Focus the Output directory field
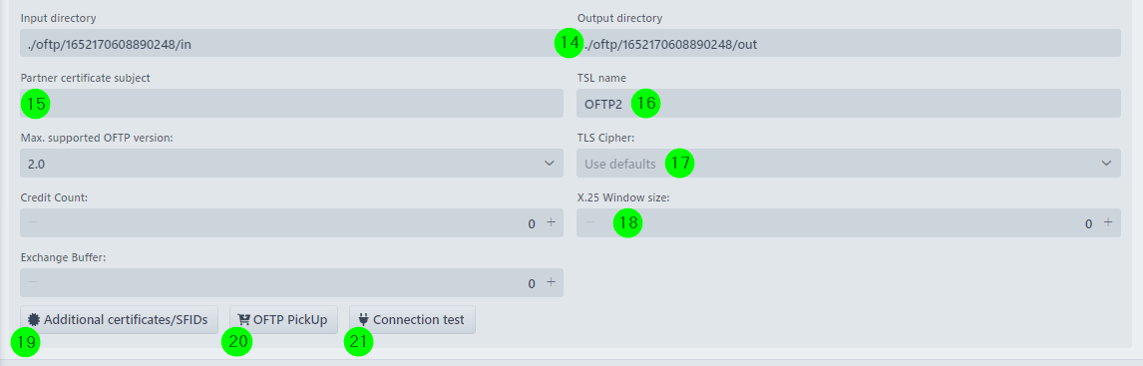 pos(849,44)
